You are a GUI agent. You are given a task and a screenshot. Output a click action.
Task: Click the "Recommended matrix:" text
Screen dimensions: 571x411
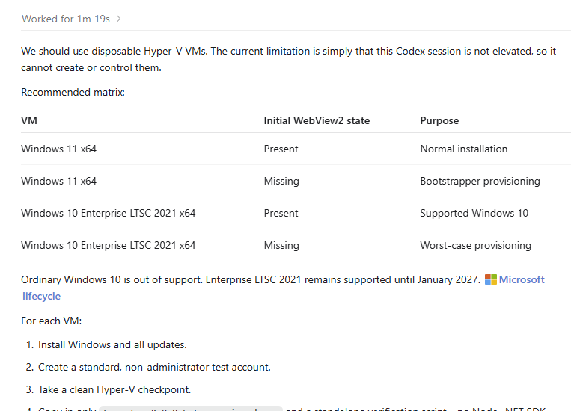(73, 93)
